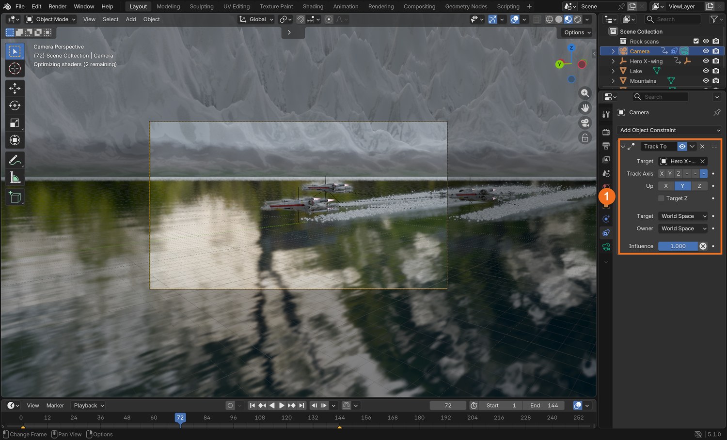Click the hand pan view icon
The height and width of the screenshot is (440, 727).
point(585,107)
